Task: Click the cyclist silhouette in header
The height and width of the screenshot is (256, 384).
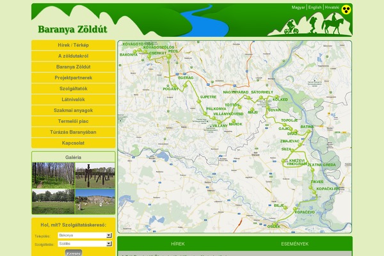Action: point(291,27)
